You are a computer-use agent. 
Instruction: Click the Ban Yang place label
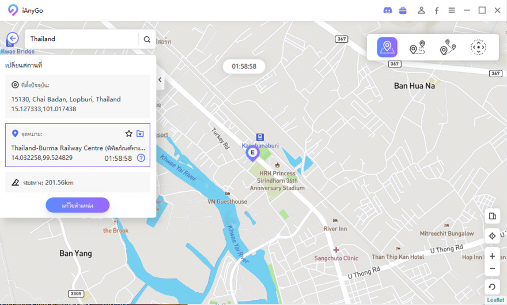[x=75, y=253]
